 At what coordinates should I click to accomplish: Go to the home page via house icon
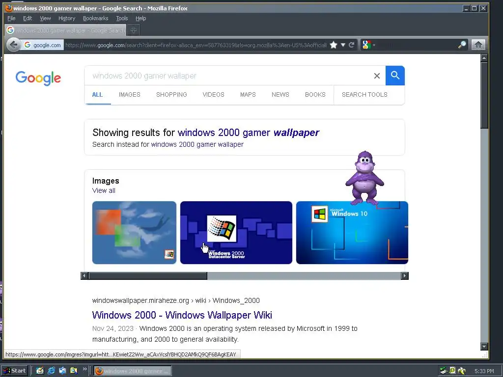(x=478, y=45)
